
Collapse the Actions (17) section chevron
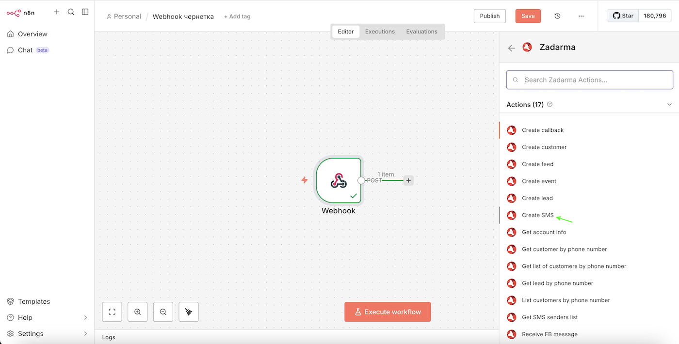point(669,105)
